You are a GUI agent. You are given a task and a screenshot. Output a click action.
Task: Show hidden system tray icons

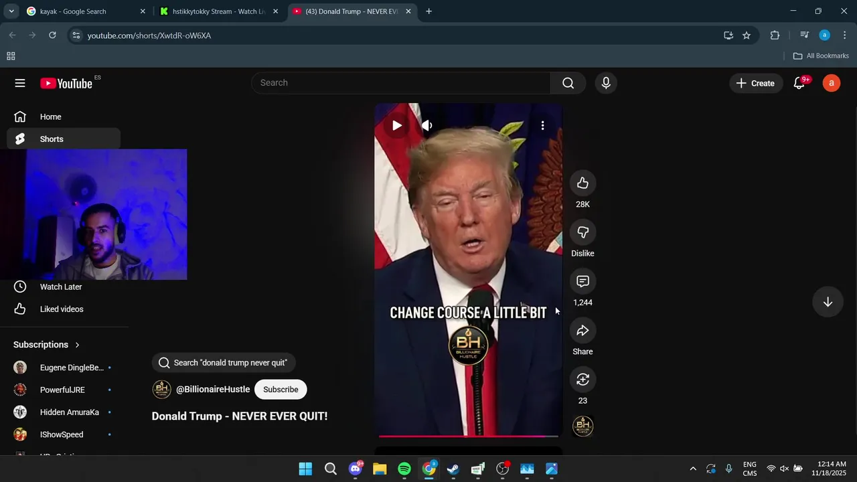693,469
